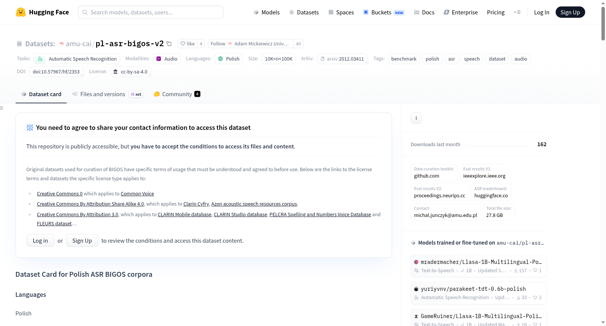Click the Polish language globe icon
Image resolution: width=606 pixels, height=326 pixels.
(x=220, y=59)
